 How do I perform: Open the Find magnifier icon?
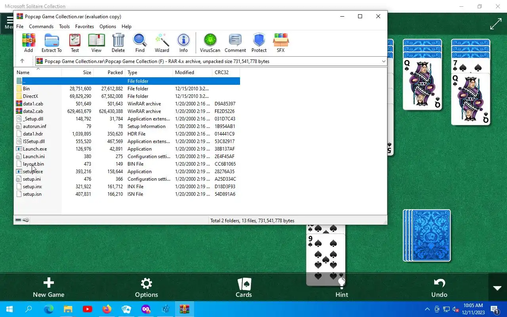click(140, 43)
